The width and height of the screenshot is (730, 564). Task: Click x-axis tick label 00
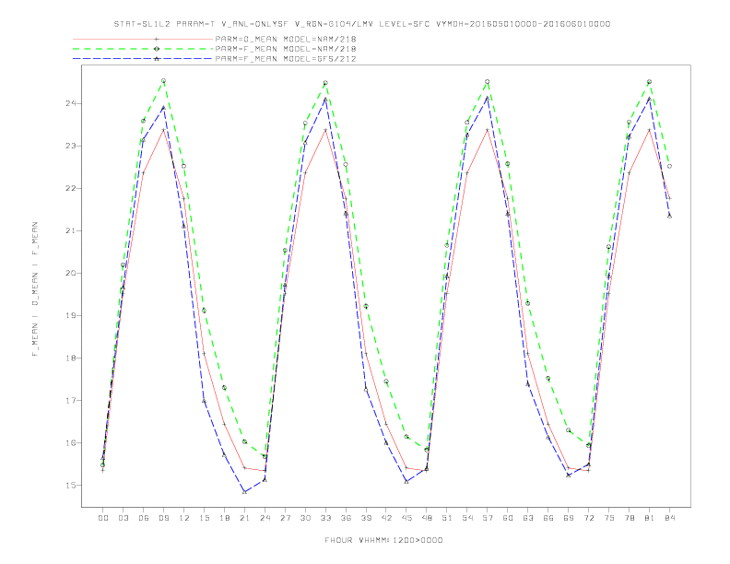[x=103, y=518]
